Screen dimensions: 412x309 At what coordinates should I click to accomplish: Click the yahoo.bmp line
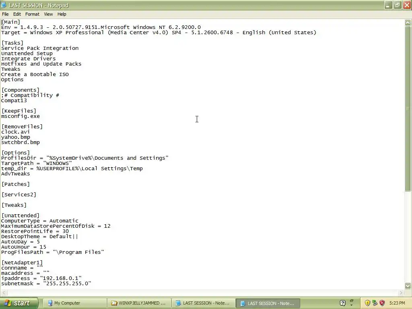(16, 137)
